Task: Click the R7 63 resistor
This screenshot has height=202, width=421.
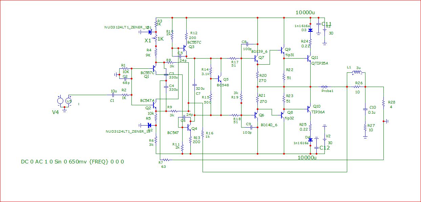Action: coord(166,160)
